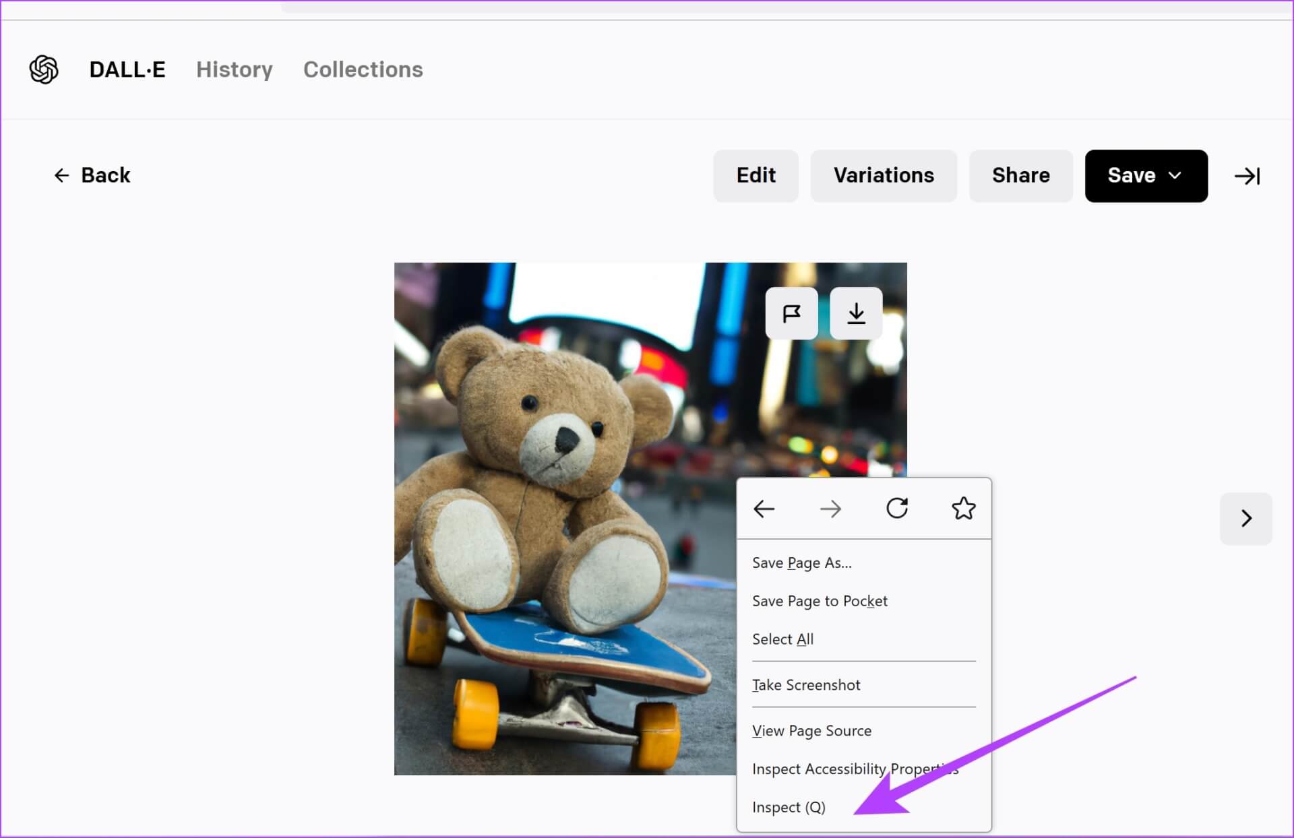Click forward arrow in browser context menu
This screenshot has height=838, width=1294.
(829, 509)
